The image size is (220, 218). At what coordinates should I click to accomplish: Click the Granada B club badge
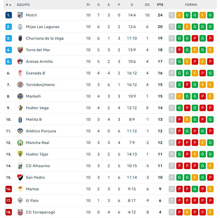[20, 73]
